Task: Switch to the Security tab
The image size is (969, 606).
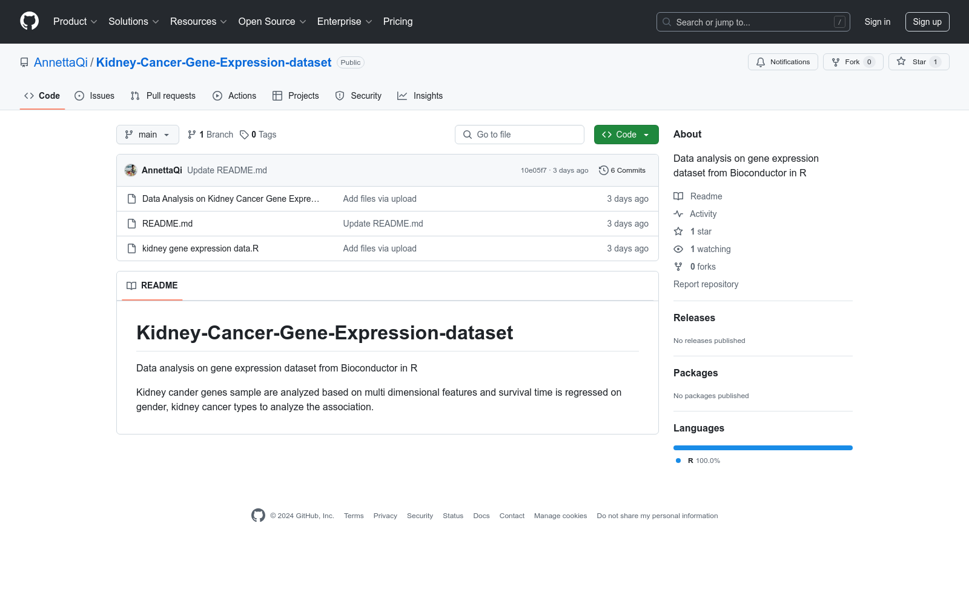Action: point(359,96)
